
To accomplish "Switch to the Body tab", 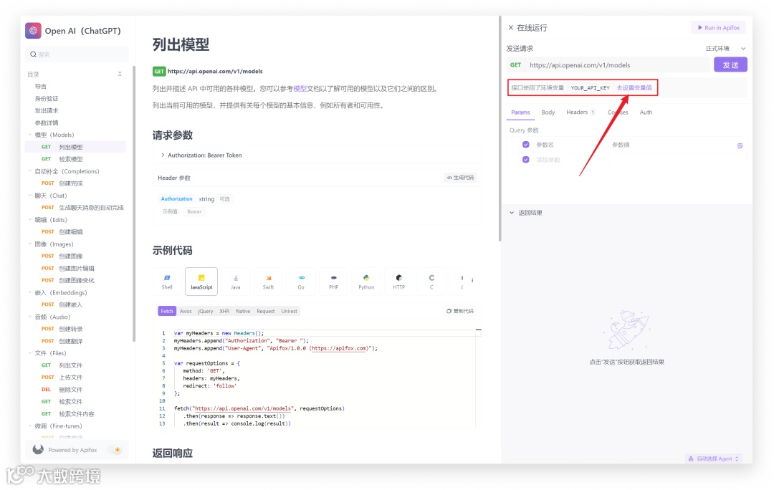I will pos(548,112).
